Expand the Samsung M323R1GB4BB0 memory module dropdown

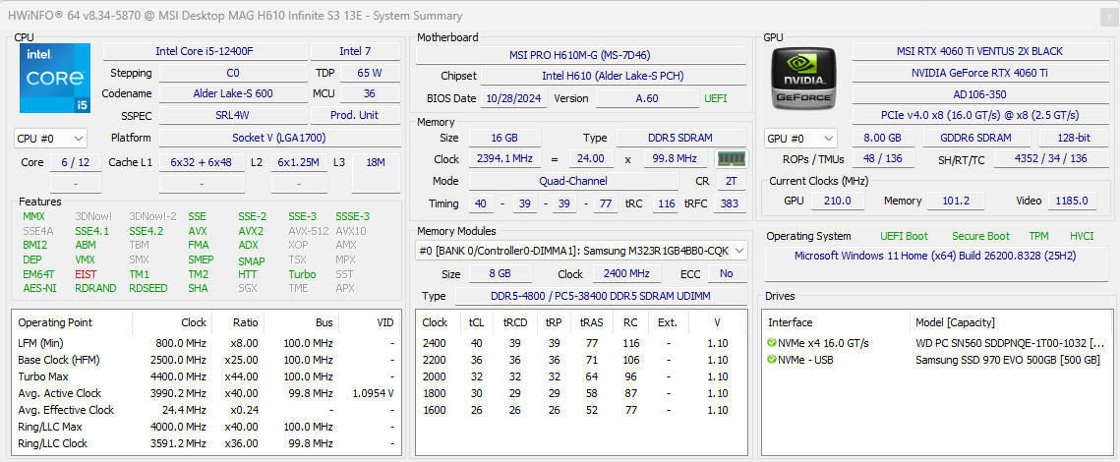[581, 251]
